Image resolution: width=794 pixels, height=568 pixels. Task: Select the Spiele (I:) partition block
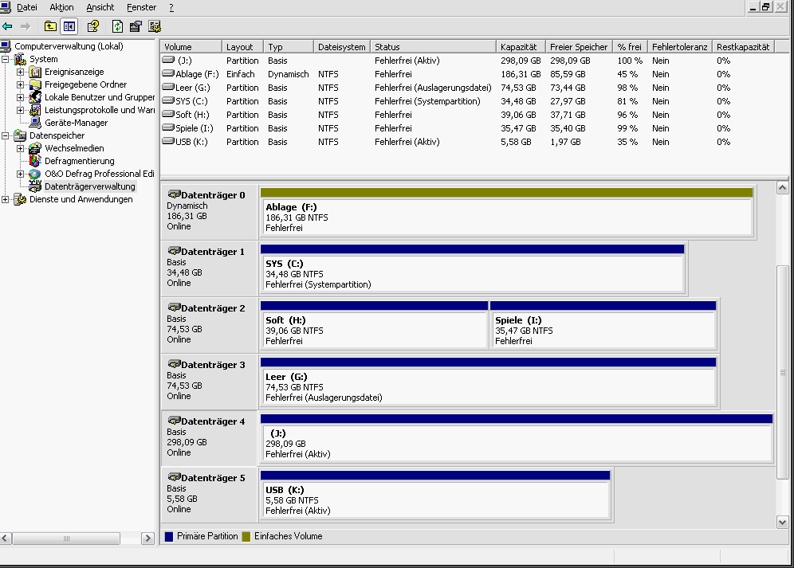(603, 326)
